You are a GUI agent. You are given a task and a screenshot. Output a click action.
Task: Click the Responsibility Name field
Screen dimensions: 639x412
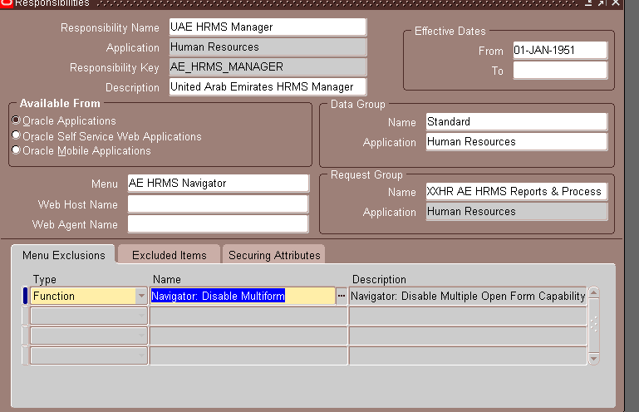268,27
